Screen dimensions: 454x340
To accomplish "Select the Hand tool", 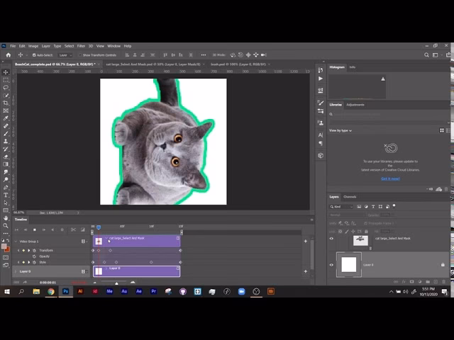I will [x=6, y=218].
